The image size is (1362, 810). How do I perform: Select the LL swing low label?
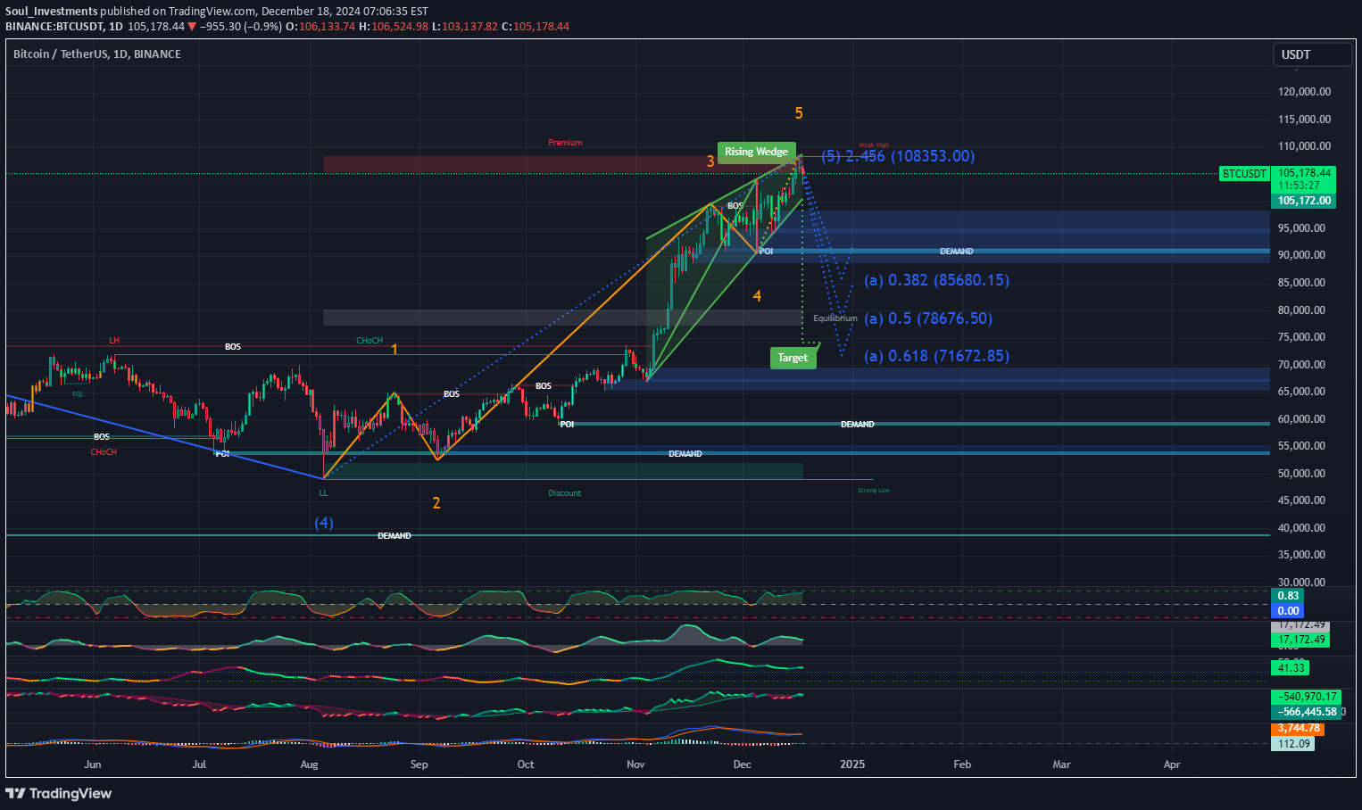pyautogui.click(x=323, y=492)
